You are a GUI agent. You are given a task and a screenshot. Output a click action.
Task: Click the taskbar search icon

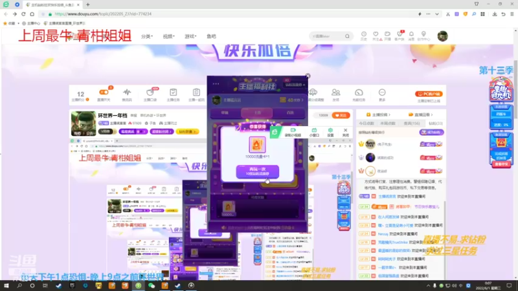(19, 286)
